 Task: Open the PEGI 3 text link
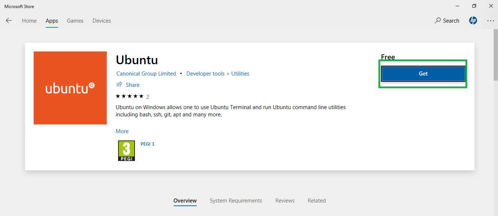[x=147, y=144]
